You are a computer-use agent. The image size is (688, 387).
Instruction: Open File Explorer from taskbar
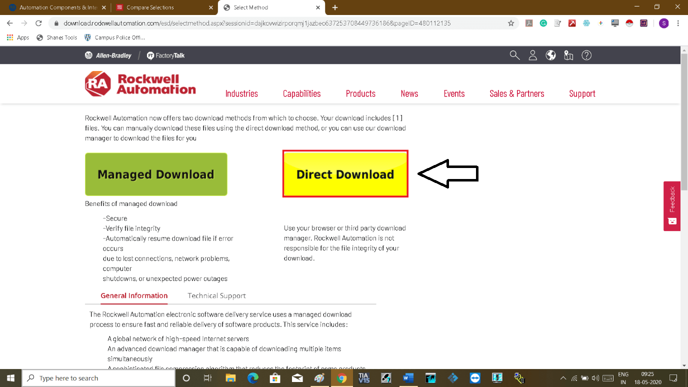pos(230,378)
